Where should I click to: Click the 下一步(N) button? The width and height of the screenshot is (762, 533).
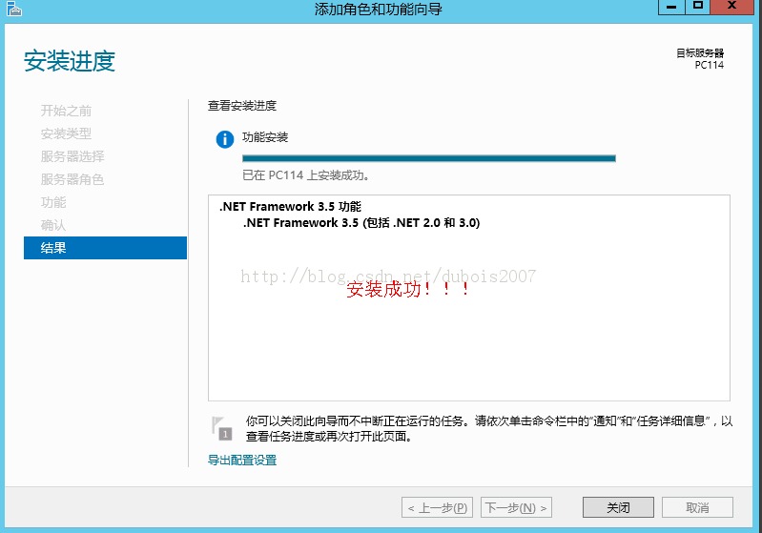tap(516, 508)
